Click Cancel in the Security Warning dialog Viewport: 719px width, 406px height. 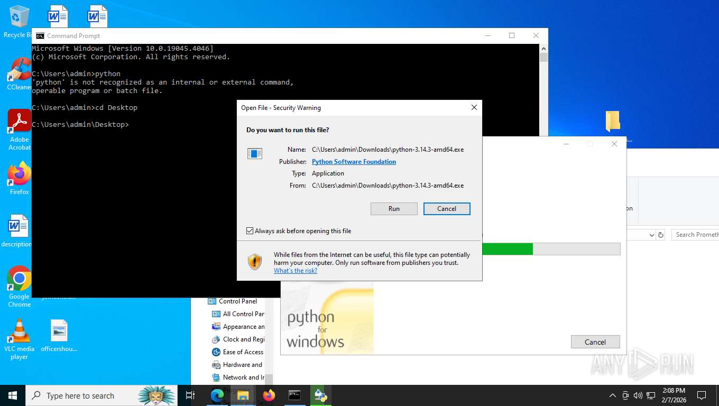click(447, 209)
